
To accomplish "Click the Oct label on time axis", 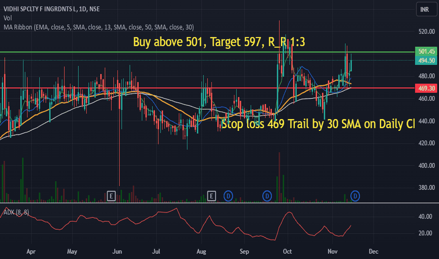I will point(287,251).
